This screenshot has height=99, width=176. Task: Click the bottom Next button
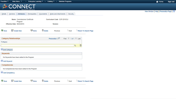tap(70, 81)
